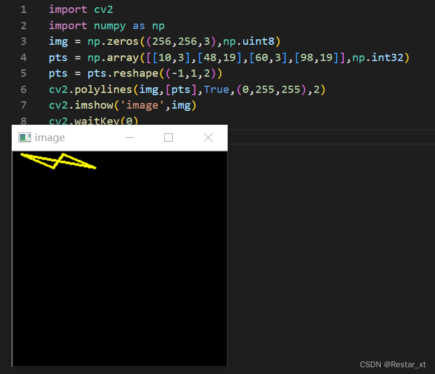Maximize the image window

coord(169,138)
